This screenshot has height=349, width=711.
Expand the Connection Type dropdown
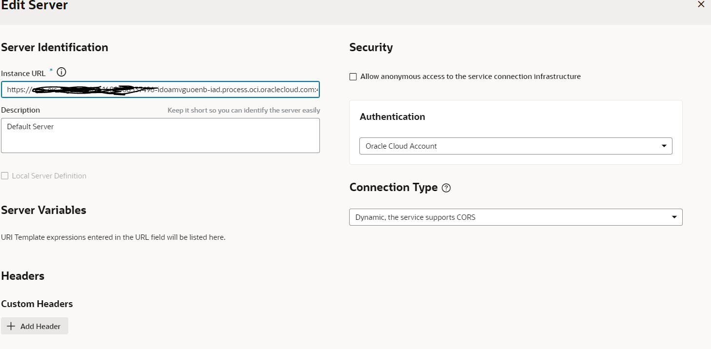pyautogui.click(x=515, y=217)
